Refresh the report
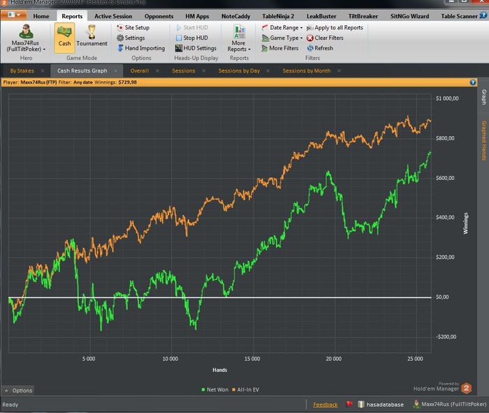The image size is (489, 413). click(320, 48)
